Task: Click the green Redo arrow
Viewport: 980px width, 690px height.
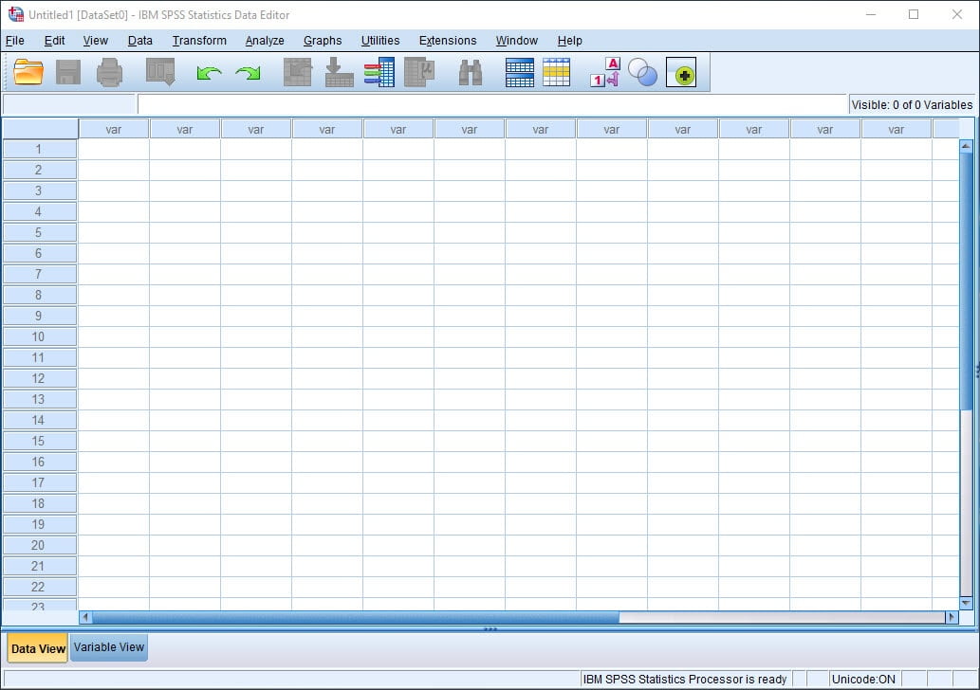Action: point(249,73)
